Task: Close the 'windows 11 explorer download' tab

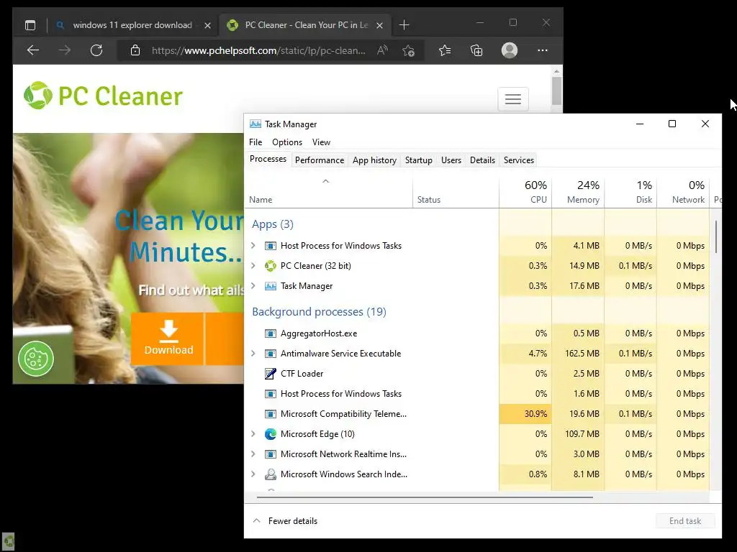Action: point(207,25)
